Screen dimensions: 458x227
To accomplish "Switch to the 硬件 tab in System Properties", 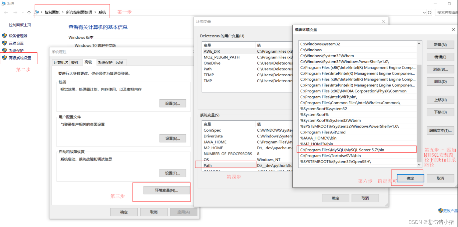I will [75, 62].
